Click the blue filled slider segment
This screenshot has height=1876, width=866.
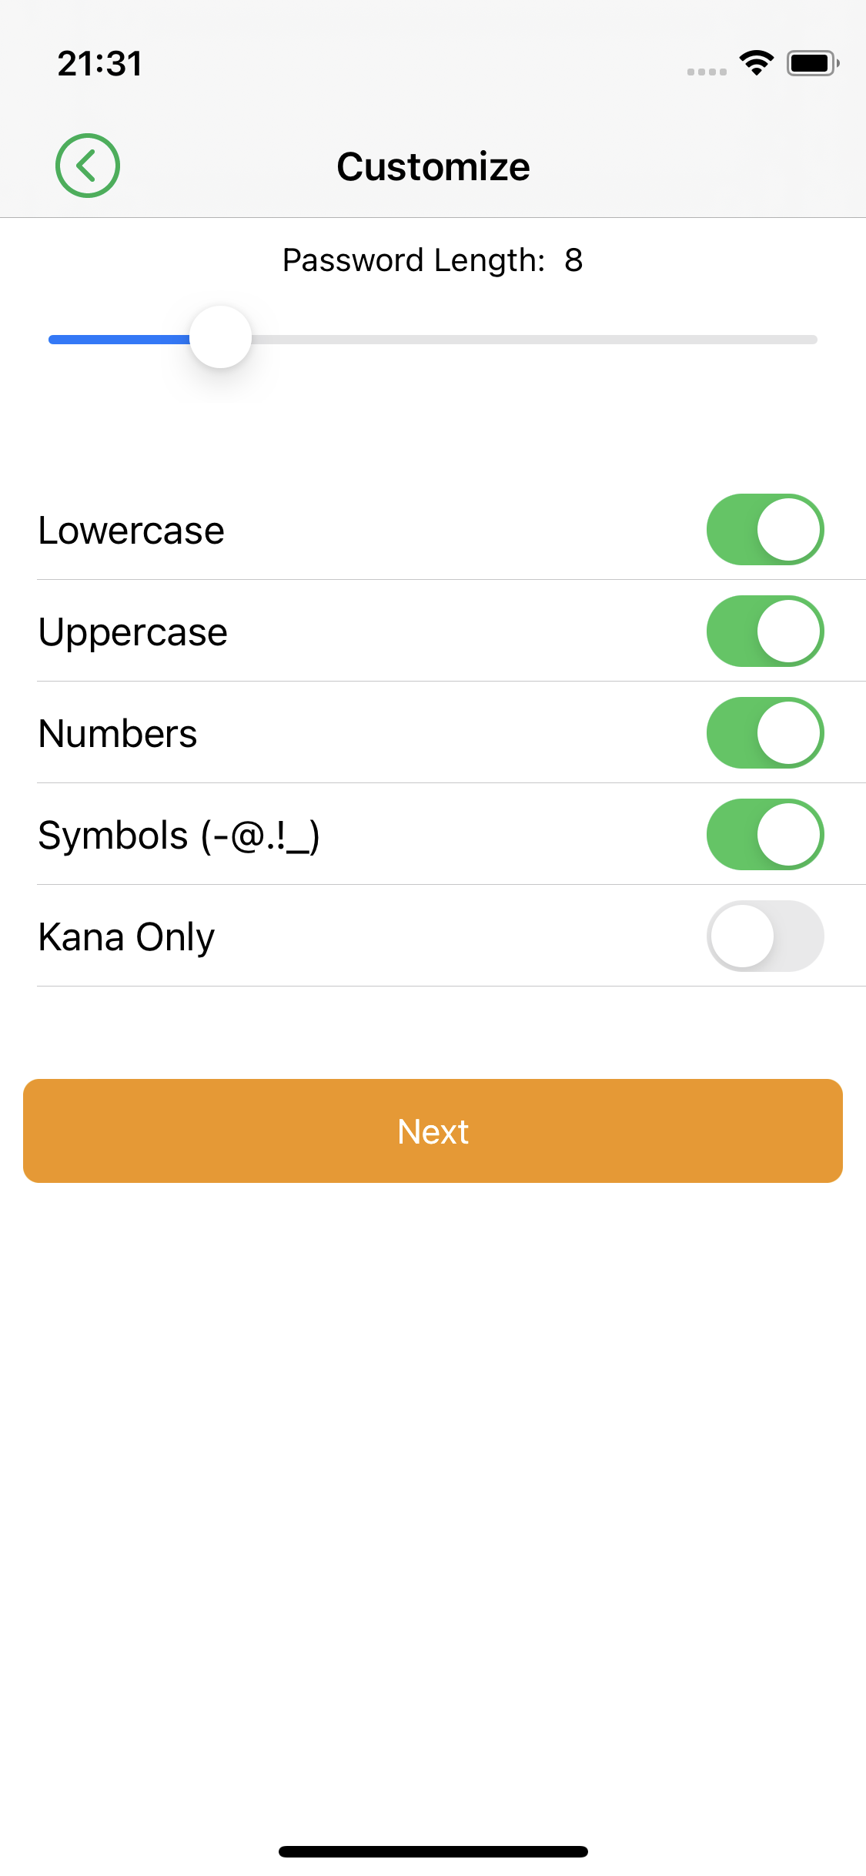[119, 340]
